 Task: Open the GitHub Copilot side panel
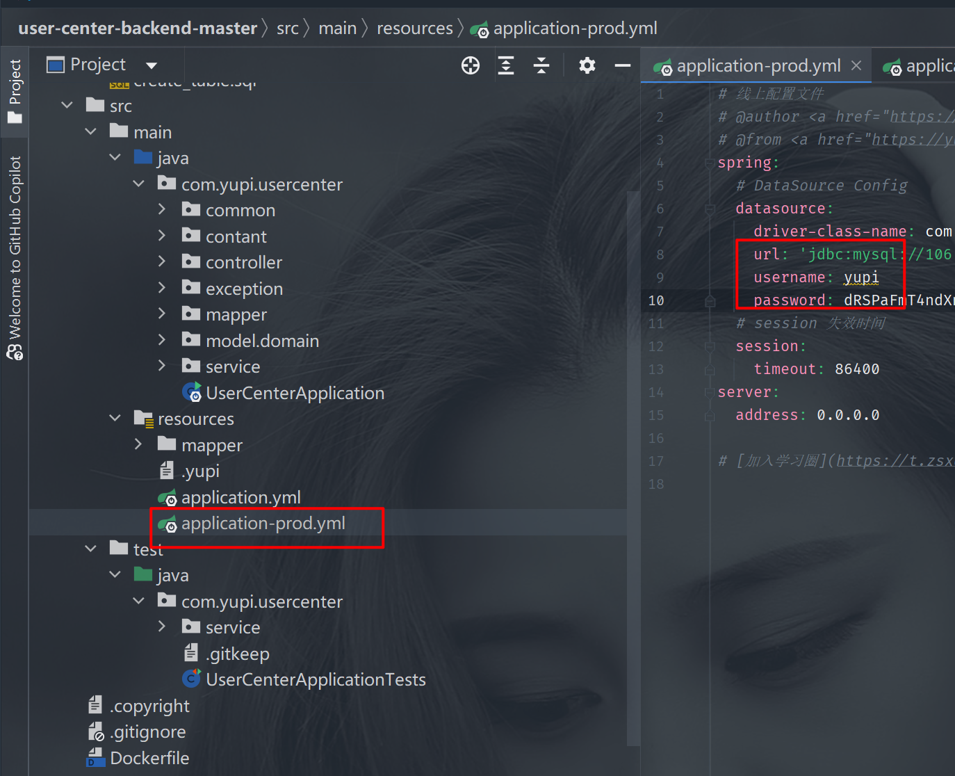[15, 257]
